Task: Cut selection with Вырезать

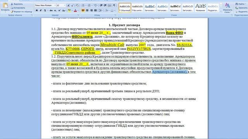Action: tap(17, 4)
